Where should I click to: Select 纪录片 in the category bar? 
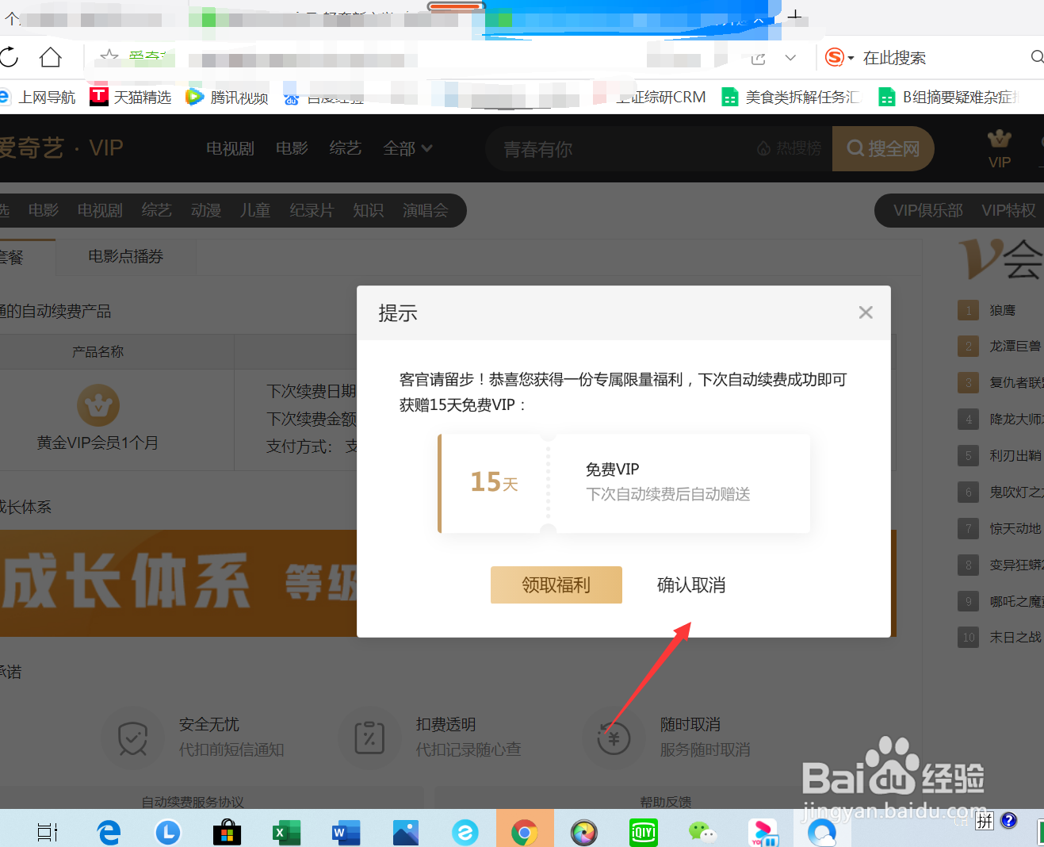pyautogui.click(x=312, y=210)
